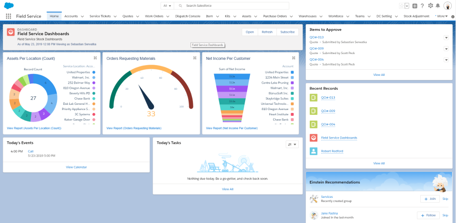The image size is (456, 223).
Task: Click the dashboard Subscribe button
Action: (288, 32)
